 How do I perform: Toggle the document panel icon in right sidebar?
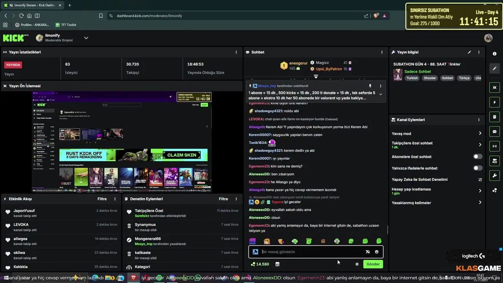point(494,117)
